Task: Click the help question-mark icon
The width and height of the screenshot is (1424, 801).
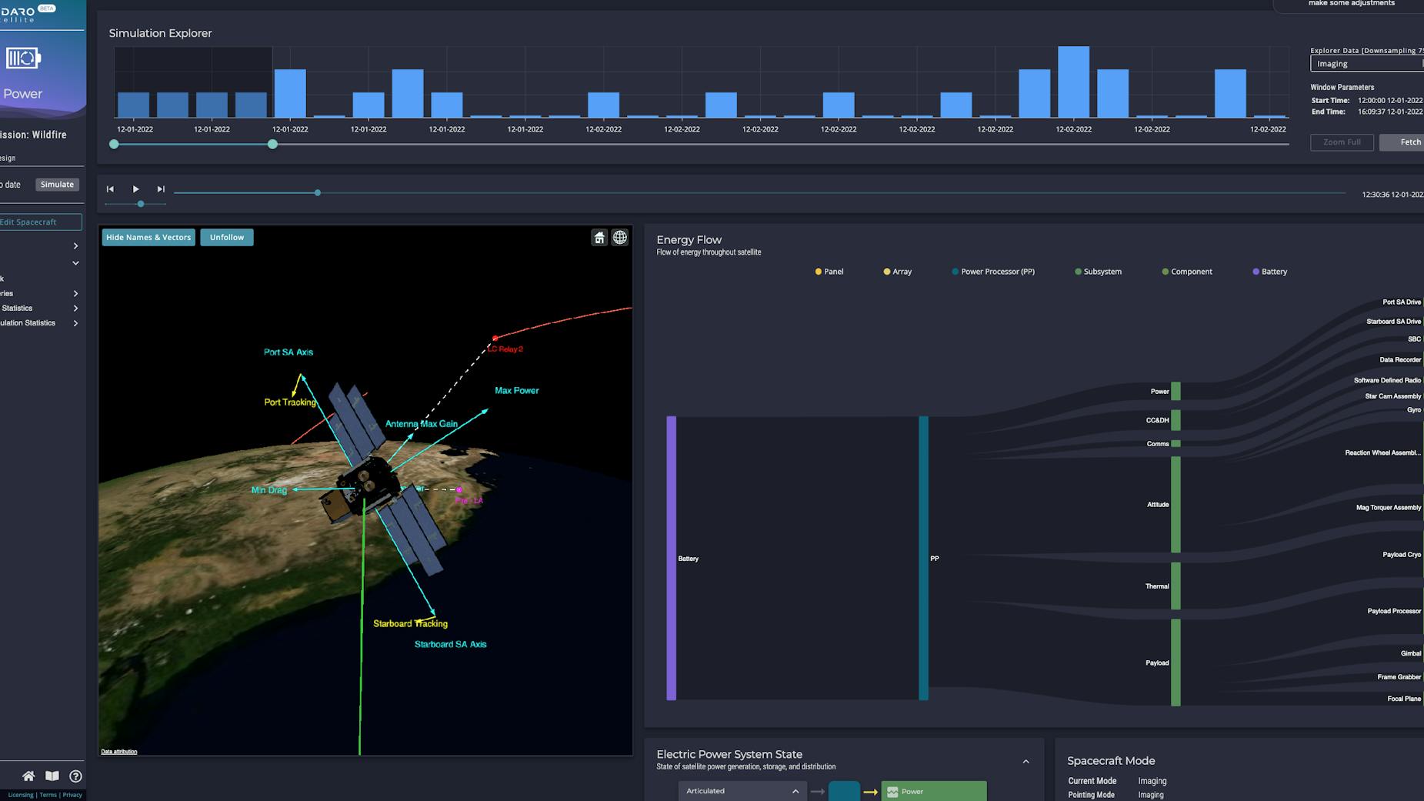Action: [75, 776]
